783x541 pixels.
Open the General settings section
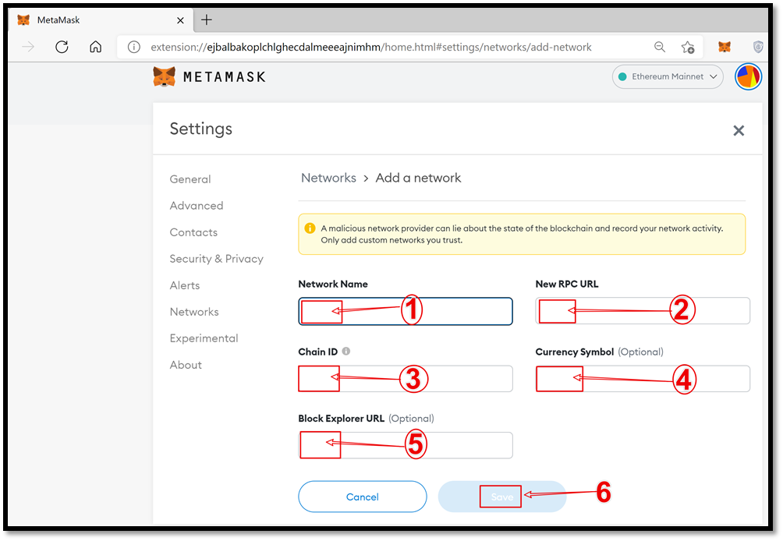point(190,179)
